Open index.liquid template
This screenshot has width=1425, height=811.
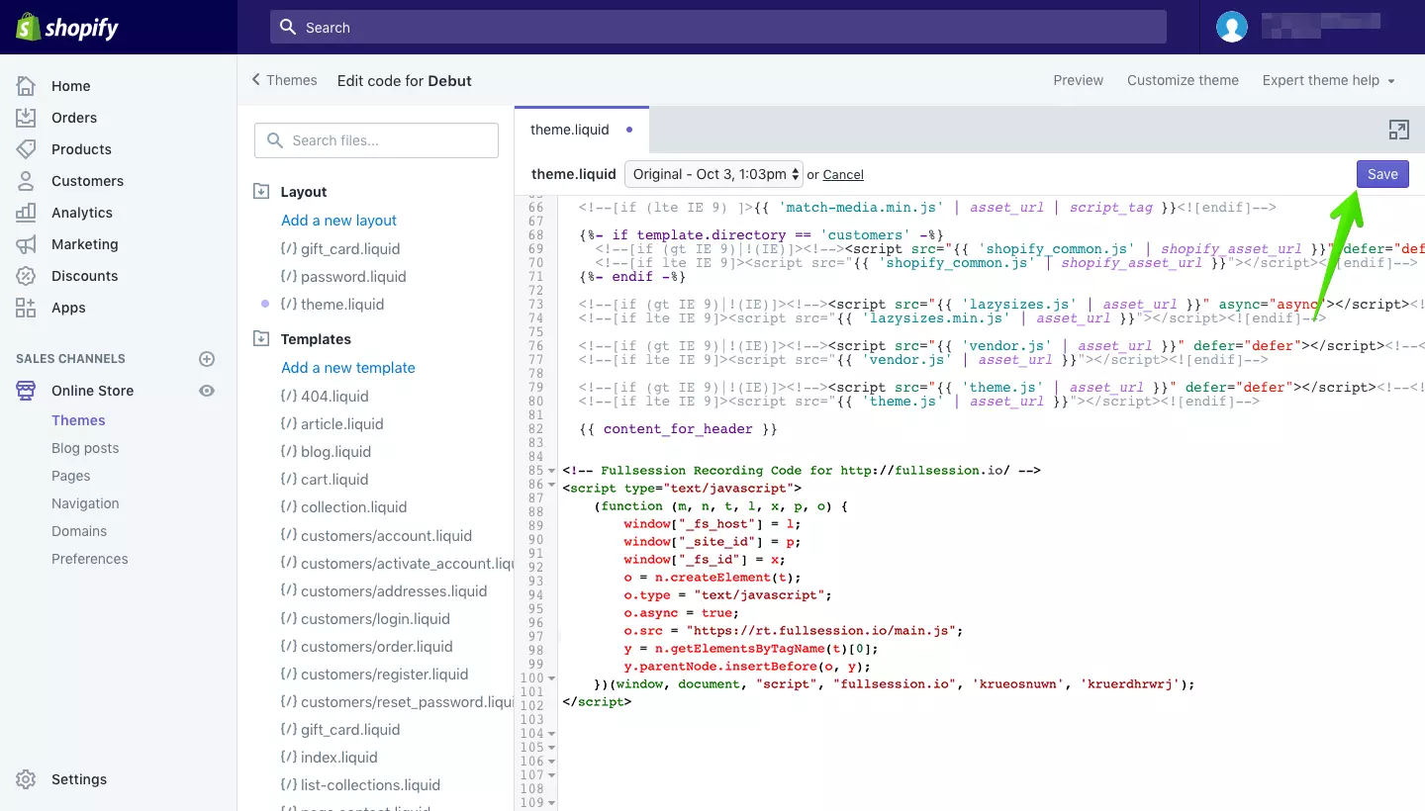[339, 758]
